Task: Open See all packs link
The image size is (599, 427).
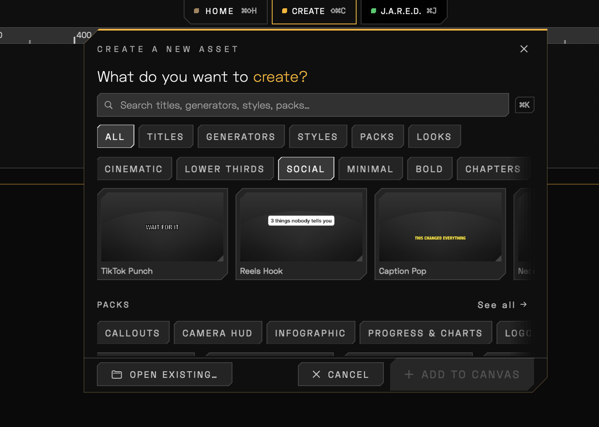Action: pos(502,305)
